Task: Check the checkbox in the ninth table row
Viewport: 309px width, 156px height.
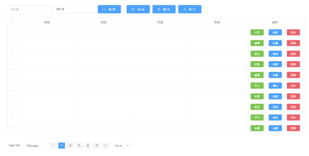Action: (x=13, y=117)
